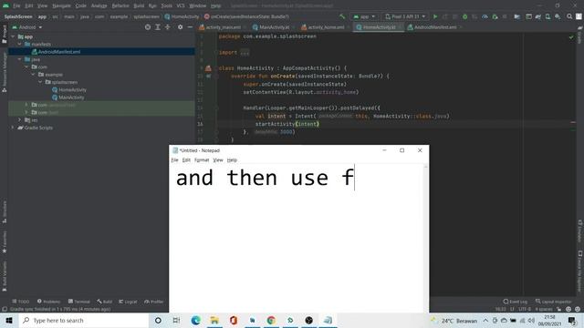Viewport: 584px width, 328px height.
Task: Click the Windows search box
Action: tap(84, 320)
